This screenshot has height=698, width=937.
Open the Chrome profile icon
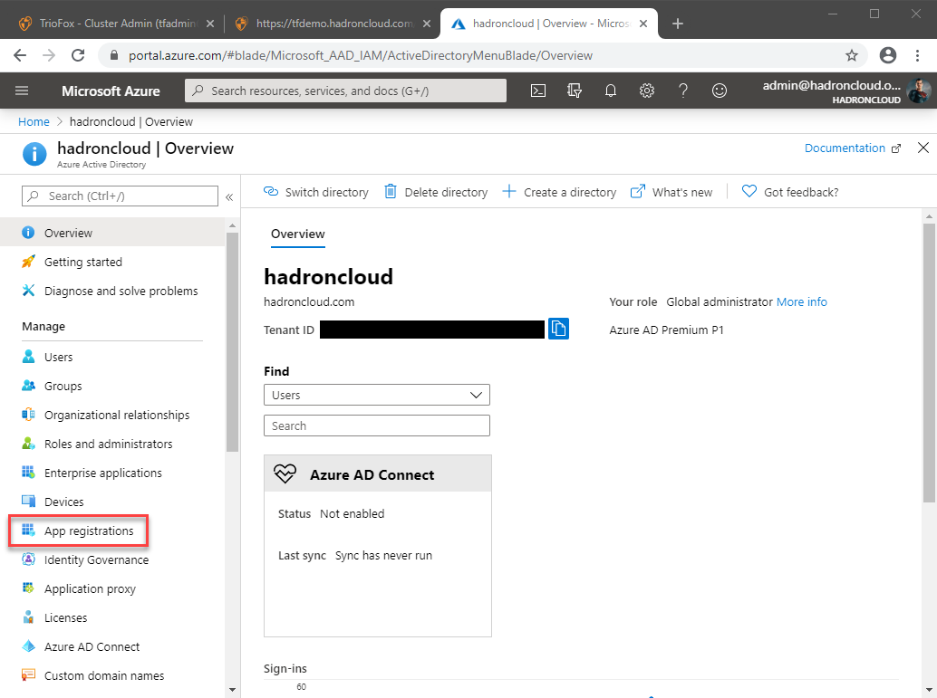(888, 55)
